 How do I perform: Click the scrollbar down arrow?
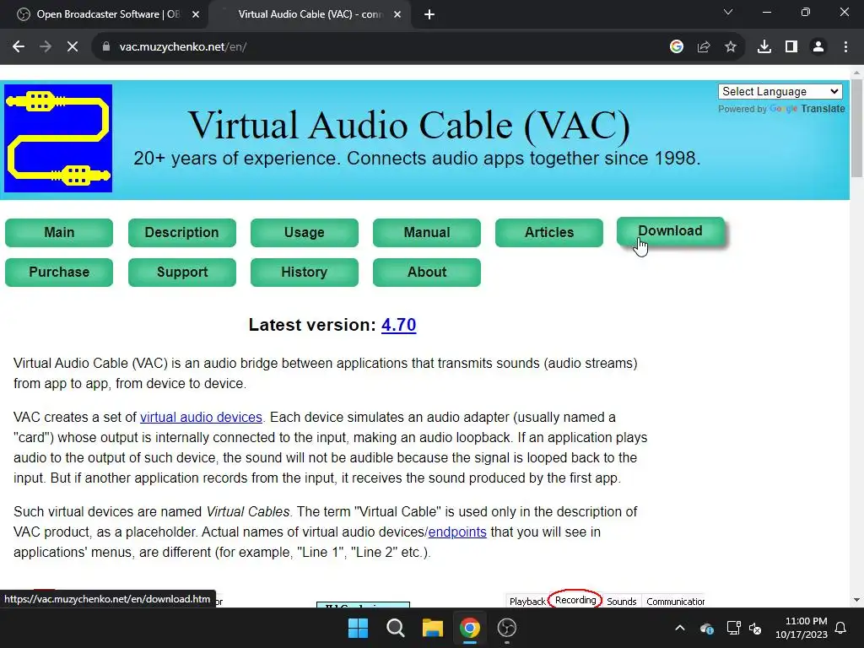point(856,600)
